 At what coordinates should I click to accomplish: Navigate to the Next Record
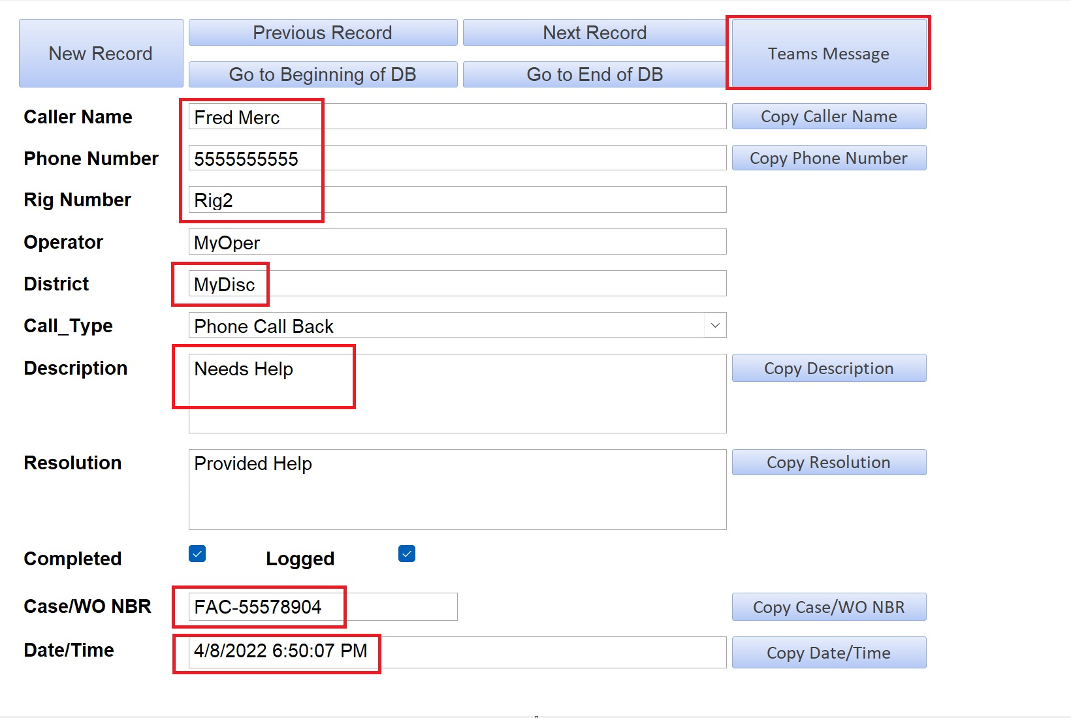(x=593, y=32)
